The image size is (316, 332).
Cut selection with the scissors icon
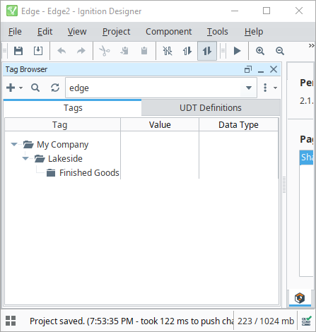(105, 51)
